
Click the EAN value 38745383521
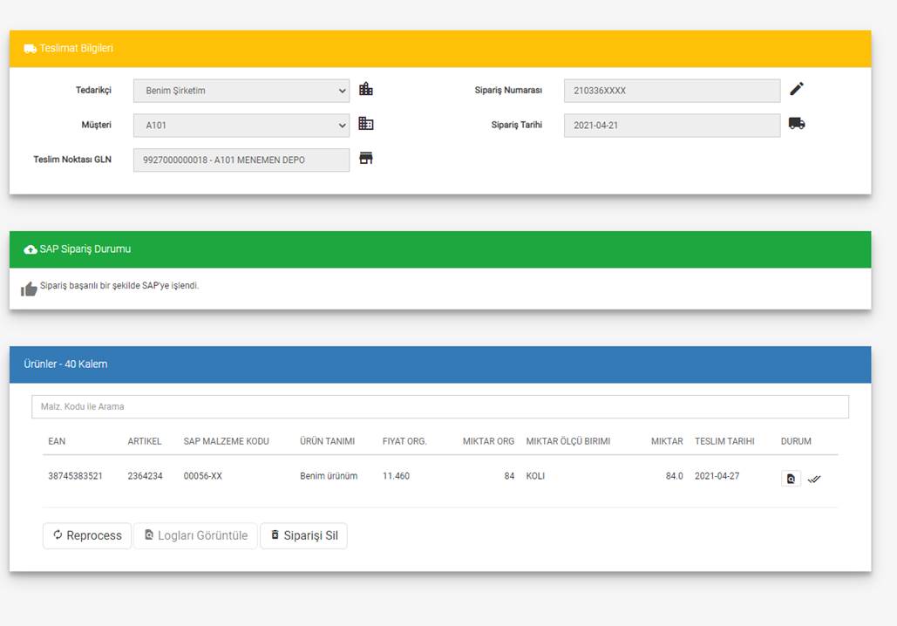tap(76, 476)
